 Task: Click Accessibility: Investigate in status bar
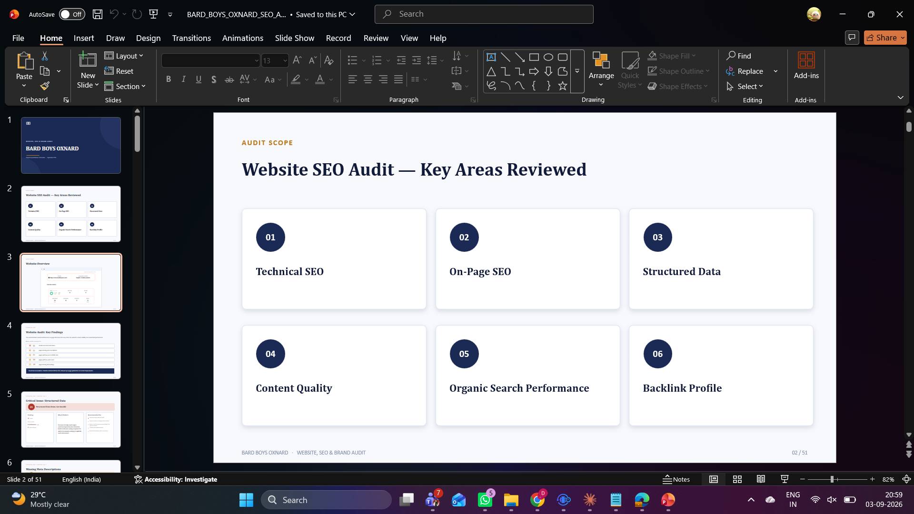coord(176,479)
